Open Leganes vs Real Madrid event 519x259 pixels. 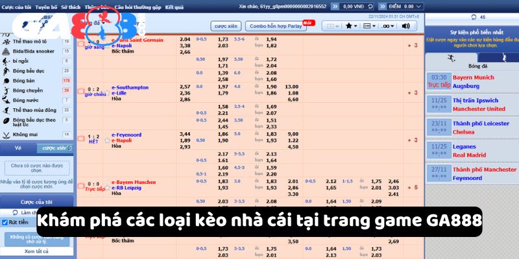(x=472, y=151)
